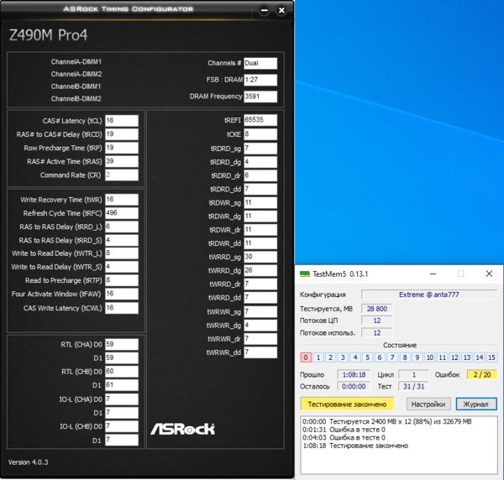Open the Журнал log button in TestMem5
The width and height of the screenshot is (504, 480).
476,404
